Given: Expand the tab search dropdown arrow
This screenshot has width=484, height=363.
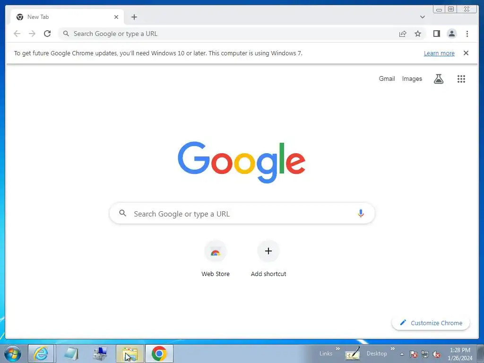Looking at the screenshot, I should click(x=423, y=17).
